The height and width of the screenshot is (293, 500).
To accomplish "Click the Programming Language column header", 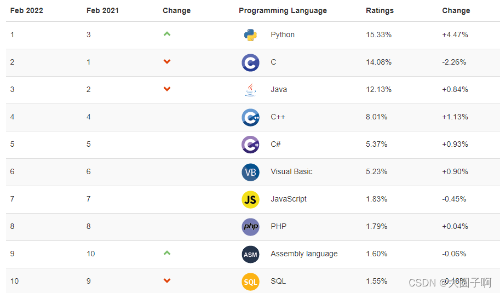I will (283, 10).
